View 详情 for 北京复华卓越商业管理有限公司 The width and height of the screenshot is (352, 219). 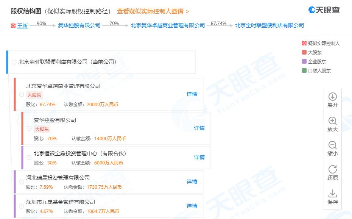coord(192,94)
